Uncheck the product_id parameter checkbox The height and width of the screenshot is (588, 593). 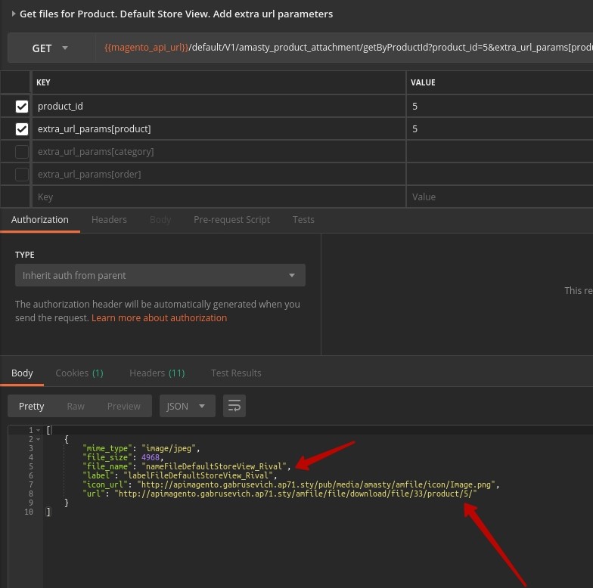tap(22, 107)
